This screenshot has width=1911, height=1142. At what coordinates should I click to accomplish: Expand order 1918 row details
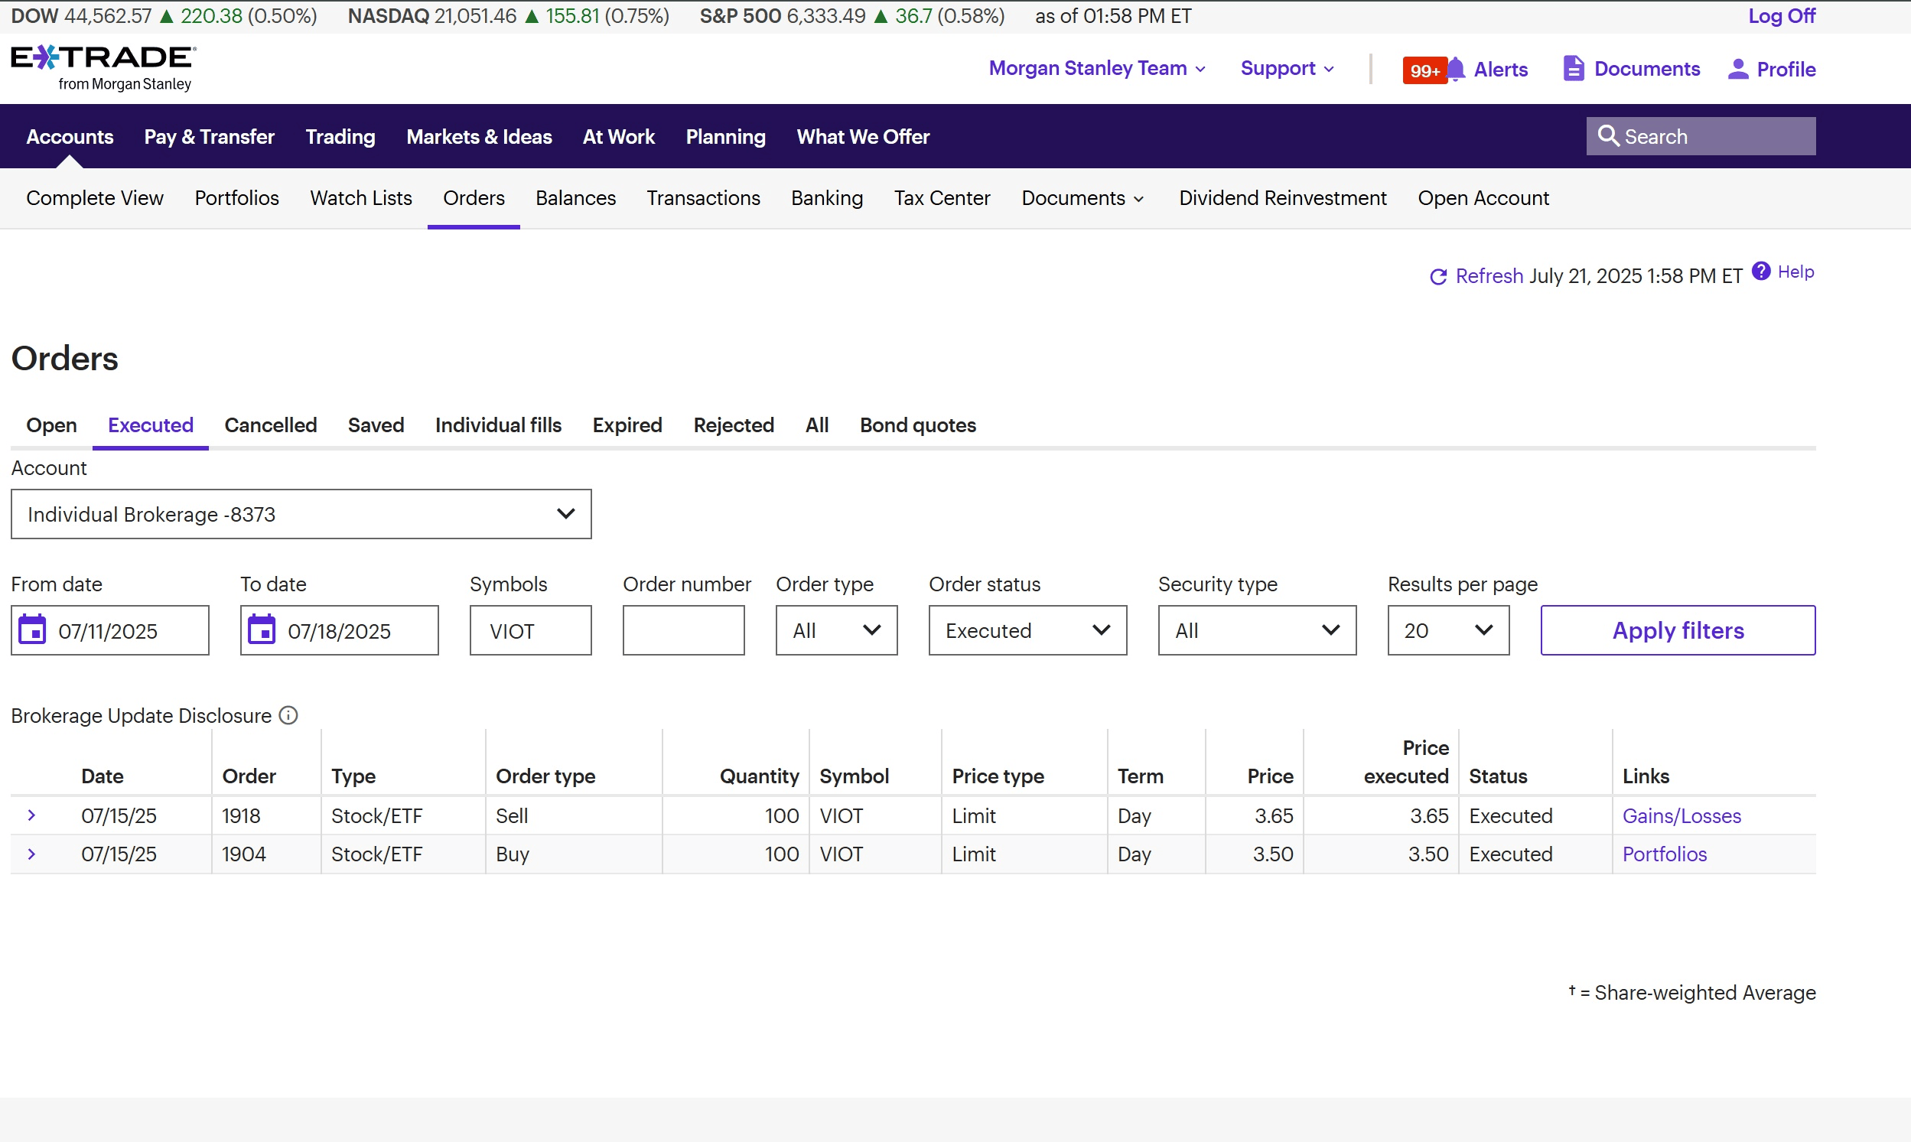tap(31, 815)
